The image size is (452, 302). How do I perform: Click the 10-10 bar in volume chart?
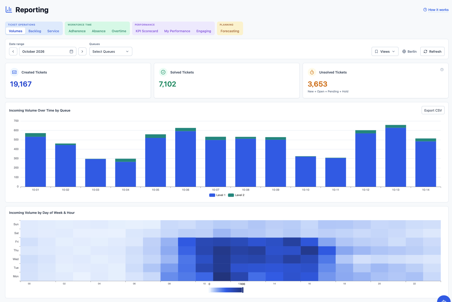(306, 171)
